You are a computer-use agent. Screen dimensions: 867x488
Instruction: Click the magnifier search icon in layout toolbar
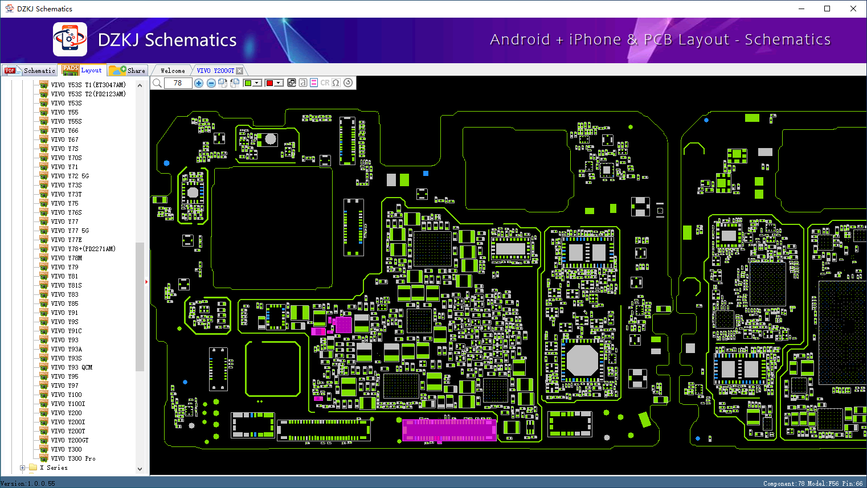[x=157, y=83]
